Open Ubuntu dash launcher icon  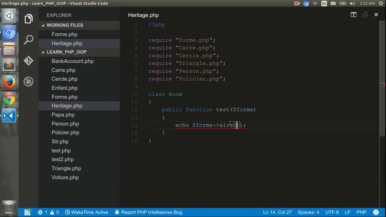click(9, 16)
